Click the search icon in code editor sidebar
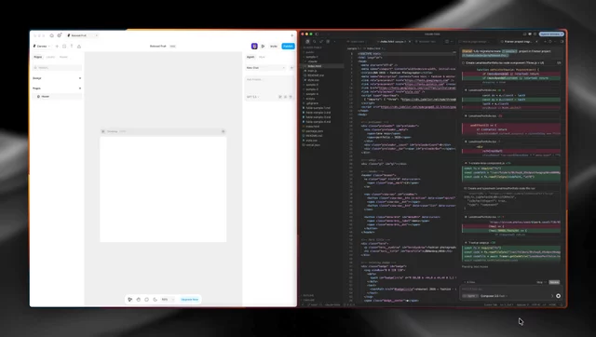The width and height of the screenshot is (596, 337). click(x=315, y=41)
